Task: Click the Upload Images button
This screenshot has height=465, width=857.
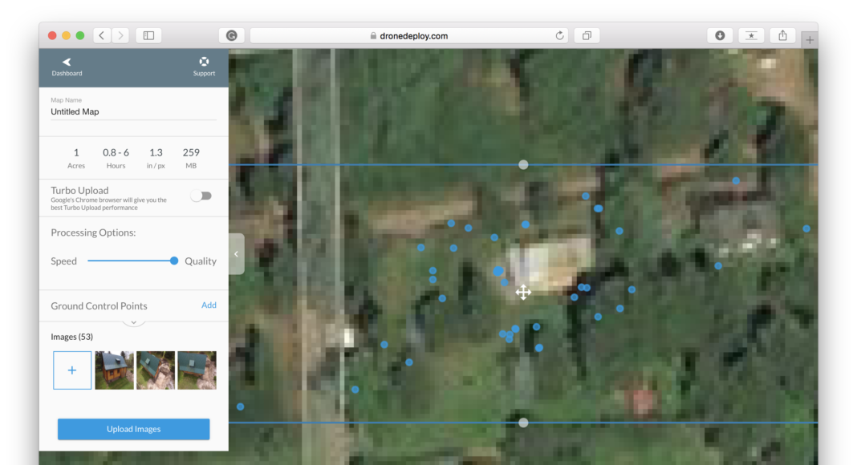Action: 133,429
